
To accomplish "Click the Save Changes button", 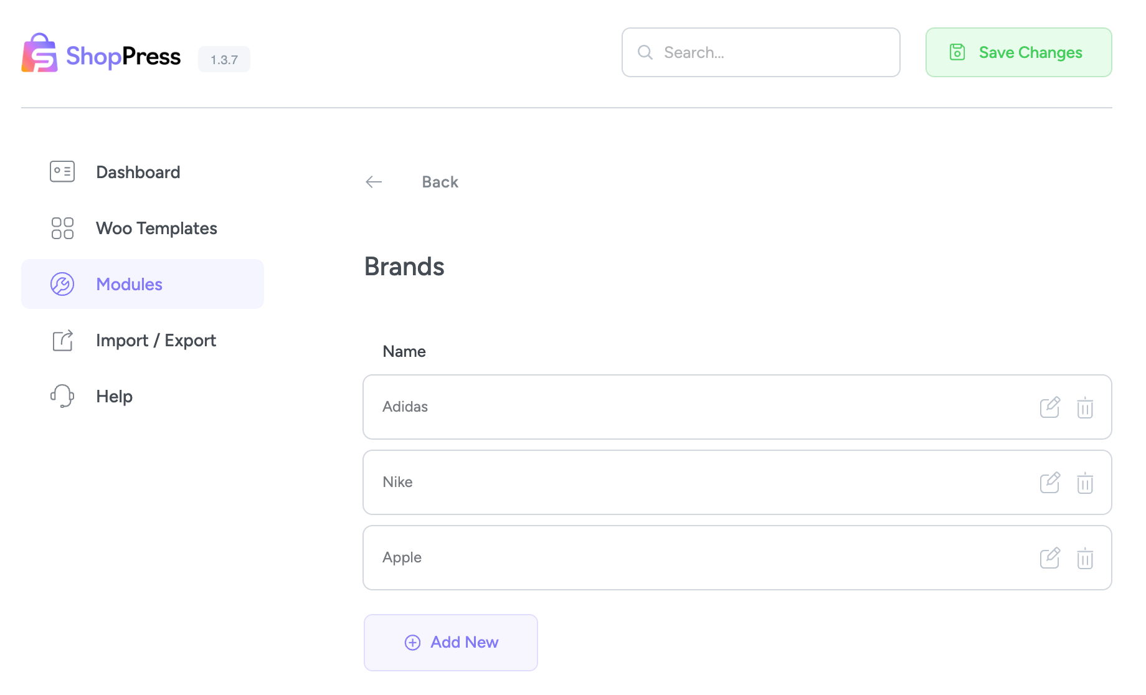I will [x=1018, y=52].
